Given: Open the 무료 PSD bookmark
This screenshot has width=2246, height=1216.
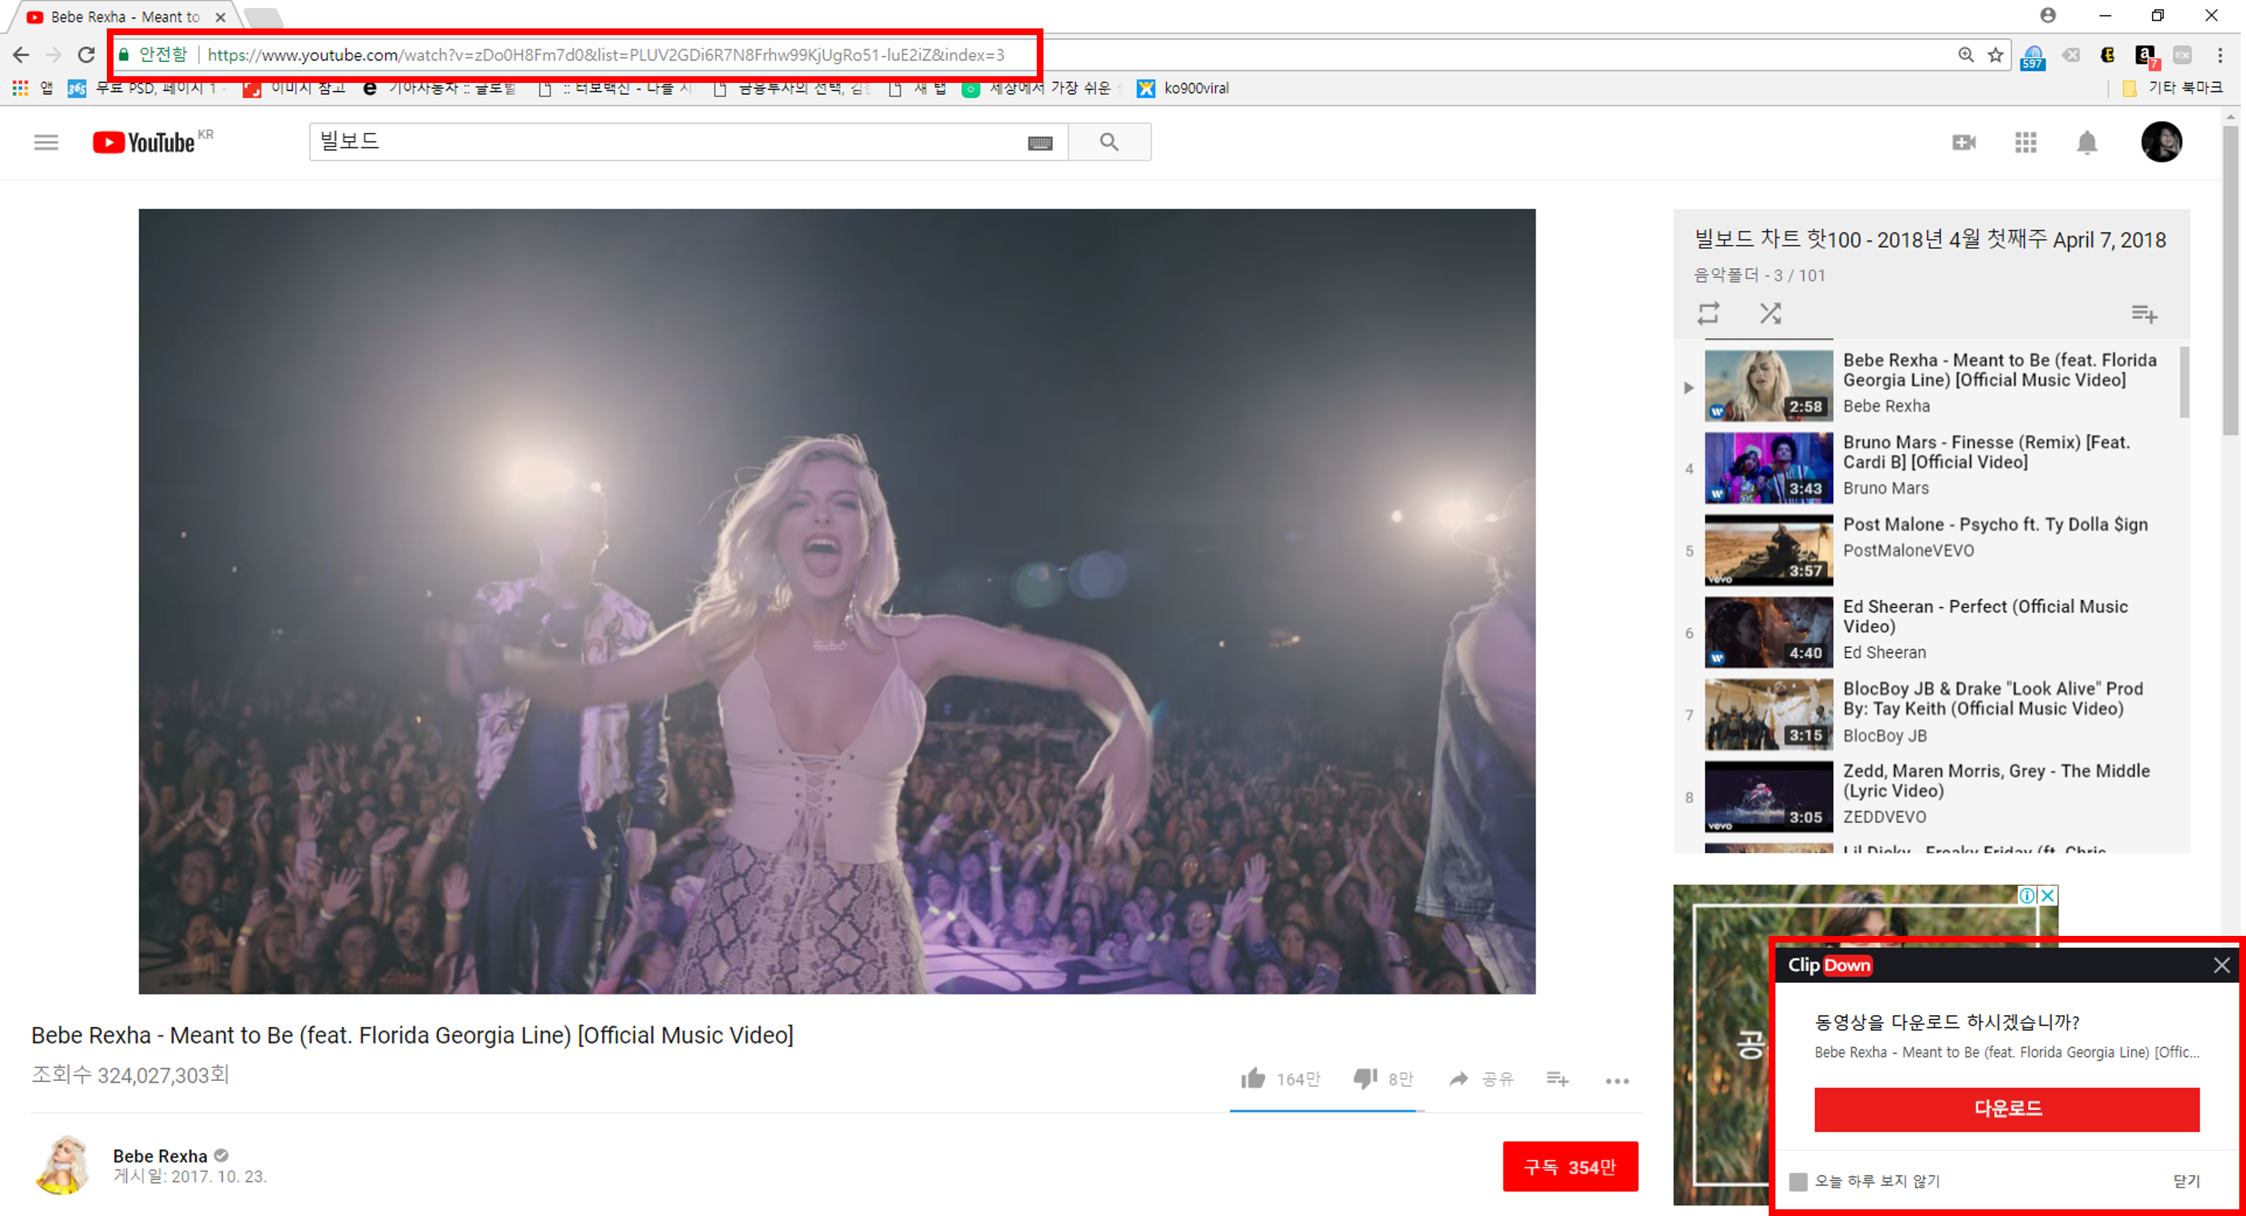Looking at the screenshot, I should click(147, 88).
